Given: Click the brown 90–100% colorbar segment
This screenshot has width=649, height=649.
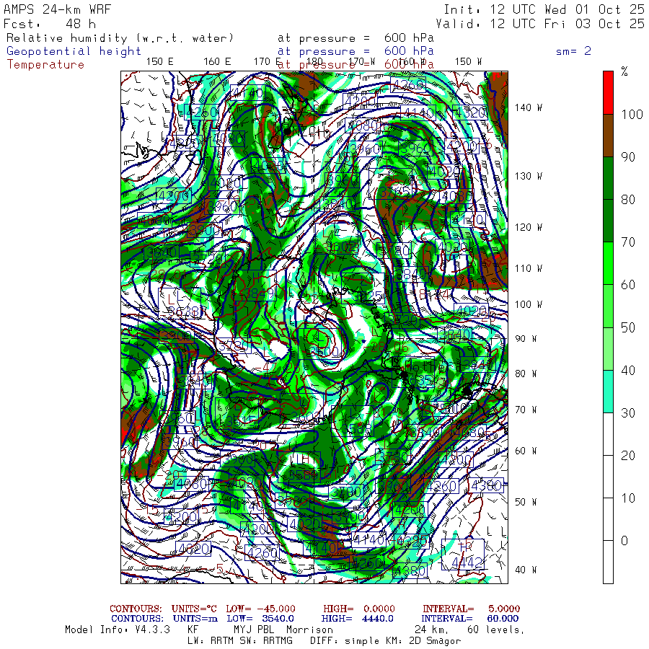Looking at the screenshot, I should (608, 136).
